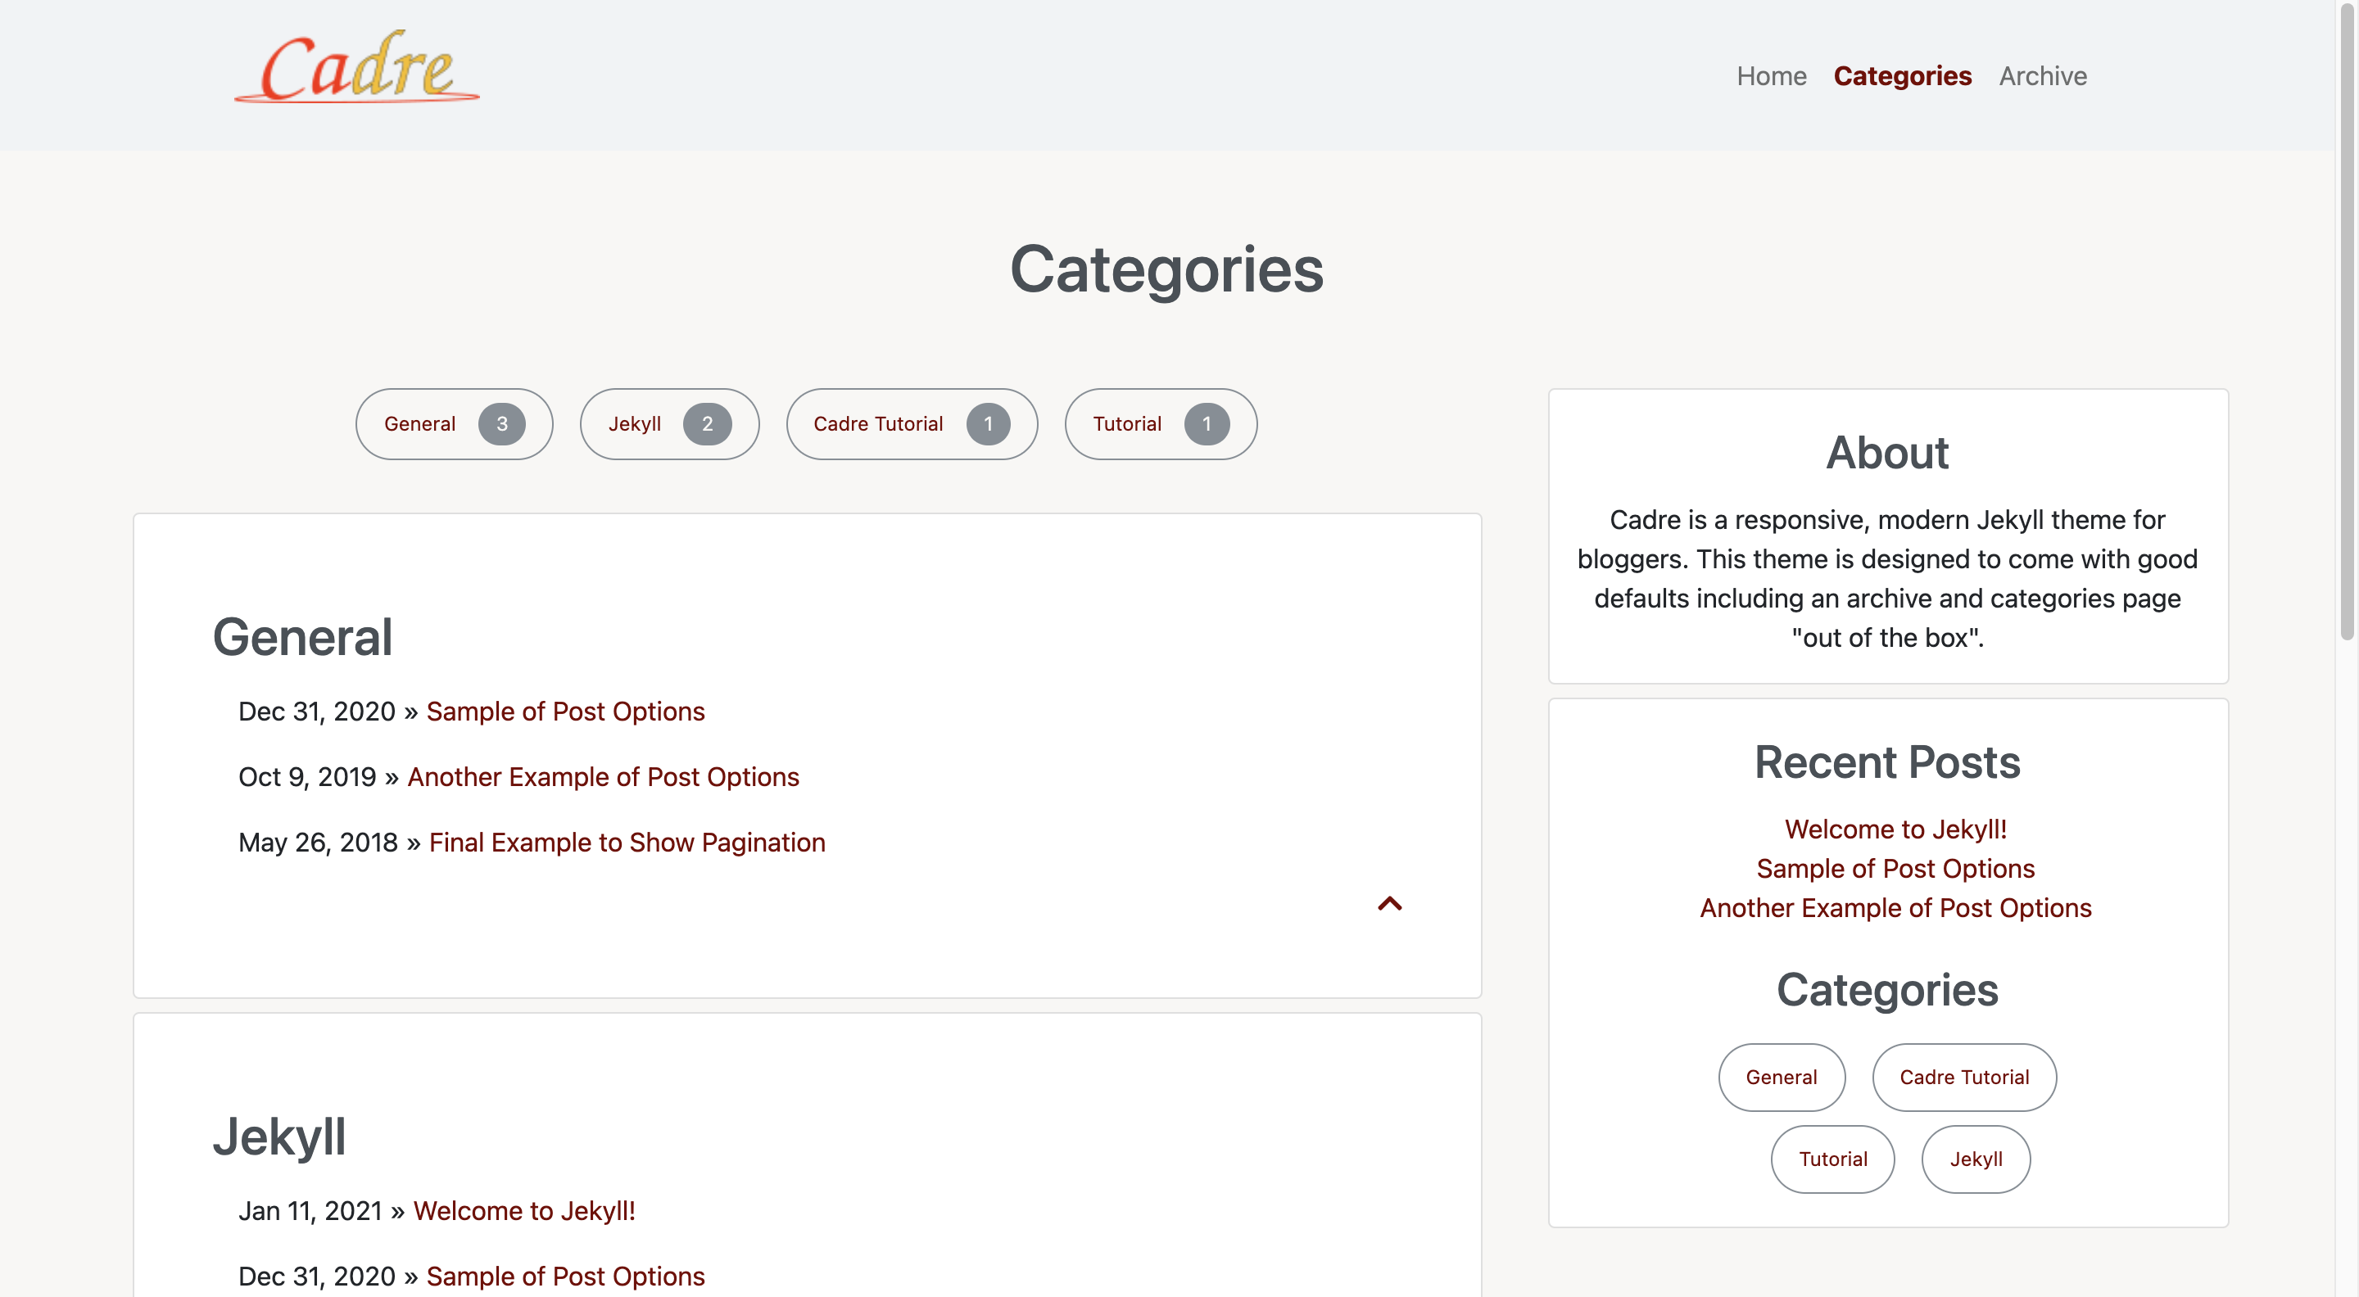Open Sample of Post Options under General
Screen dimensions: 2359x1297
565,712
